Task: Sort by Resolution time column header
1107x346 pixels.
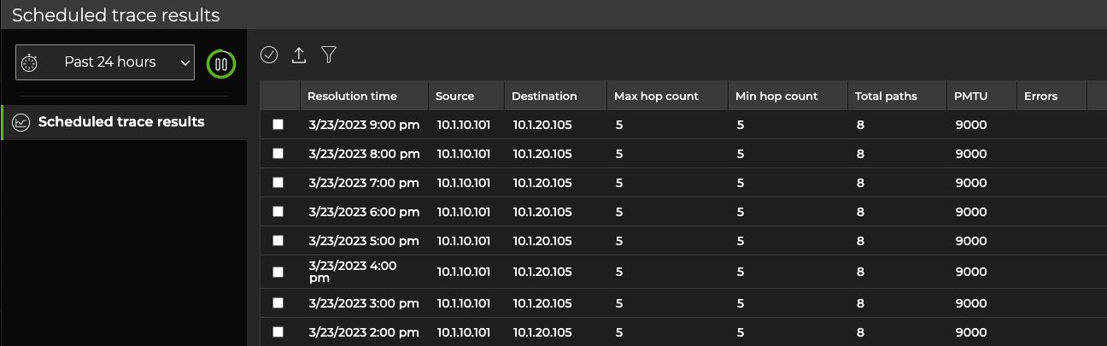Action: 352,97
